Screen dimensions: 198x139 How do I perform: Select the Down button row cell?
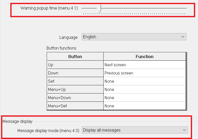(x=75, y=73)
